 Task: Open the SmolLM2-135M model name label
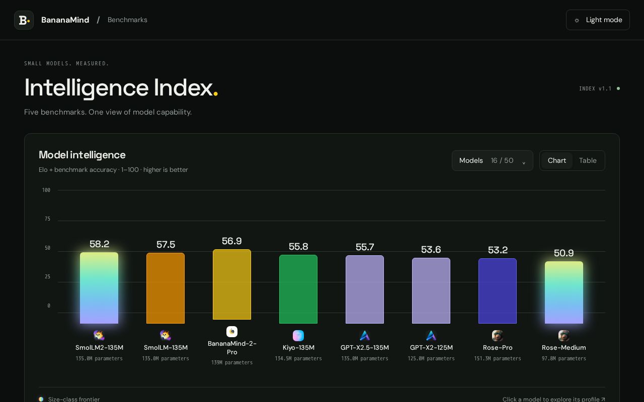click(x=99, y=348)
